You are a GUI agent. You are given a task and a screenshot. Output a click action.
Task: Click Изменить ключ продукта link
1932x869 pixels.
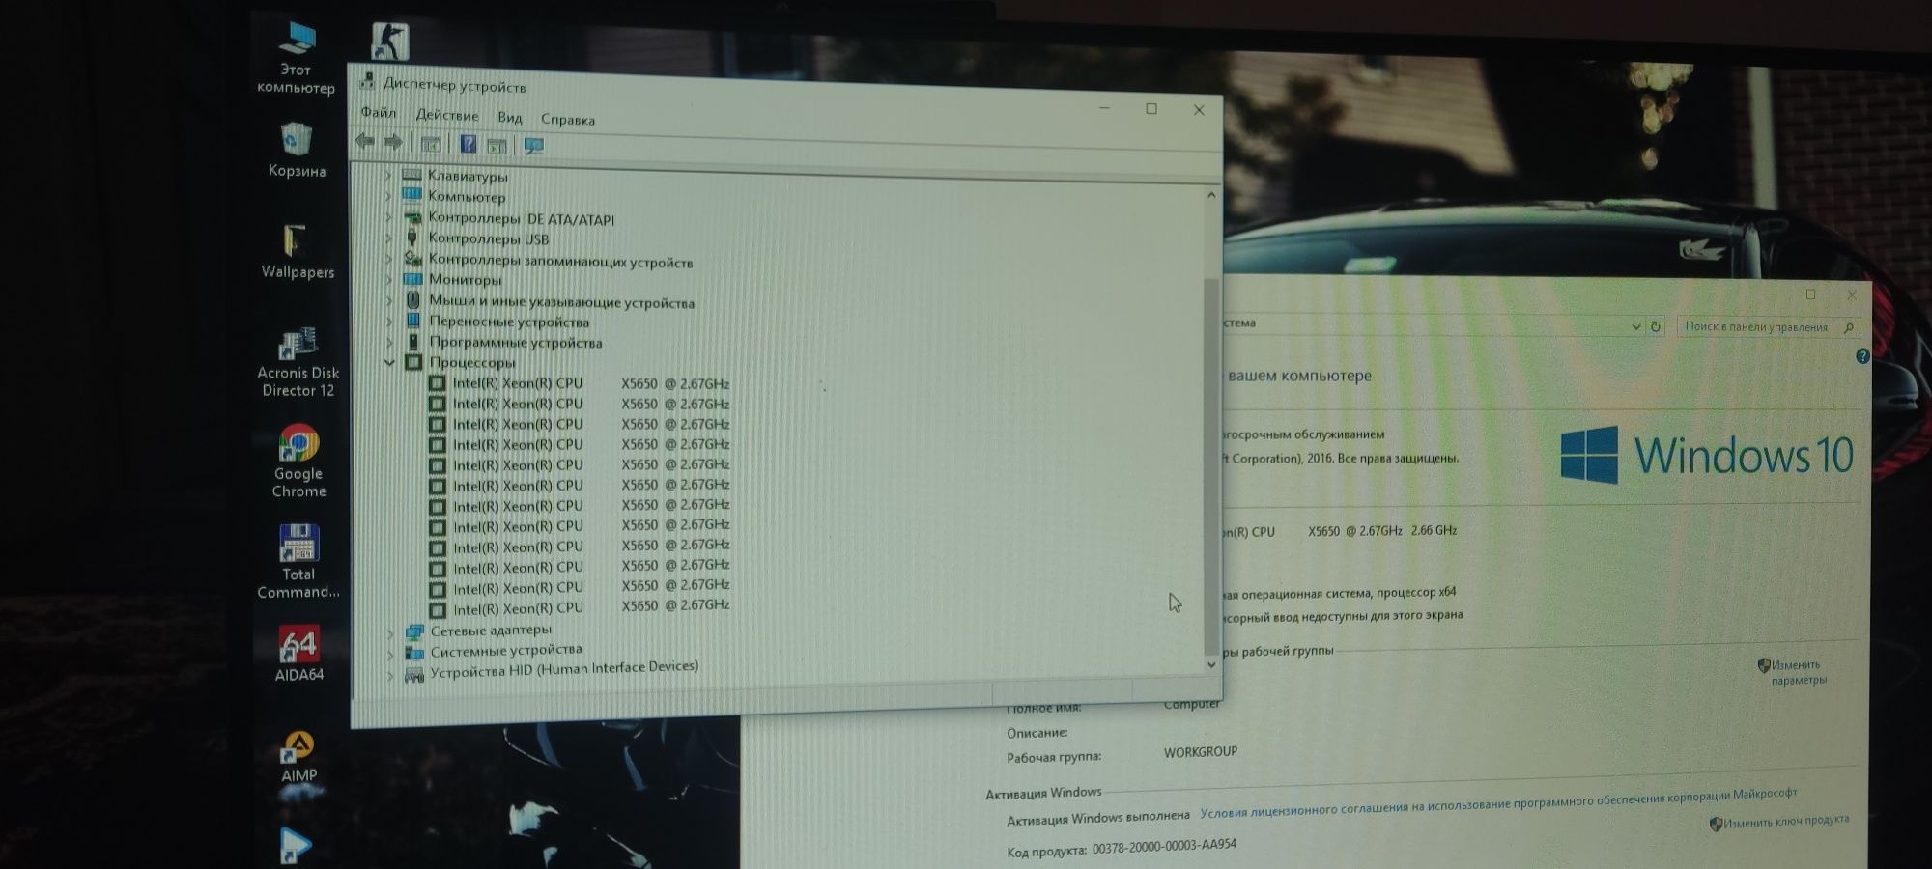[1786, 822]
